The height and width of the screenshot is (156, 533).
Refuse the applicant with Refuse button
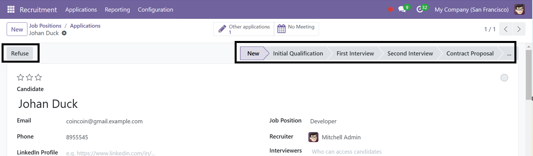tap(20, 54)
